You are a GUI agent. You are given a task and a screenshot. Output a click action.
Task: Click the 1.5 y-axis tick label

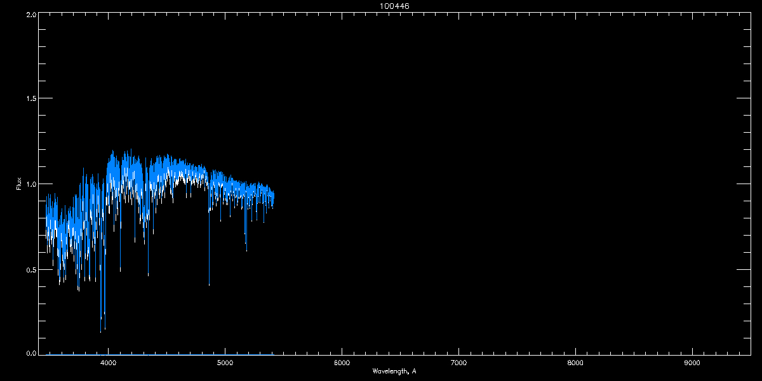31,98
